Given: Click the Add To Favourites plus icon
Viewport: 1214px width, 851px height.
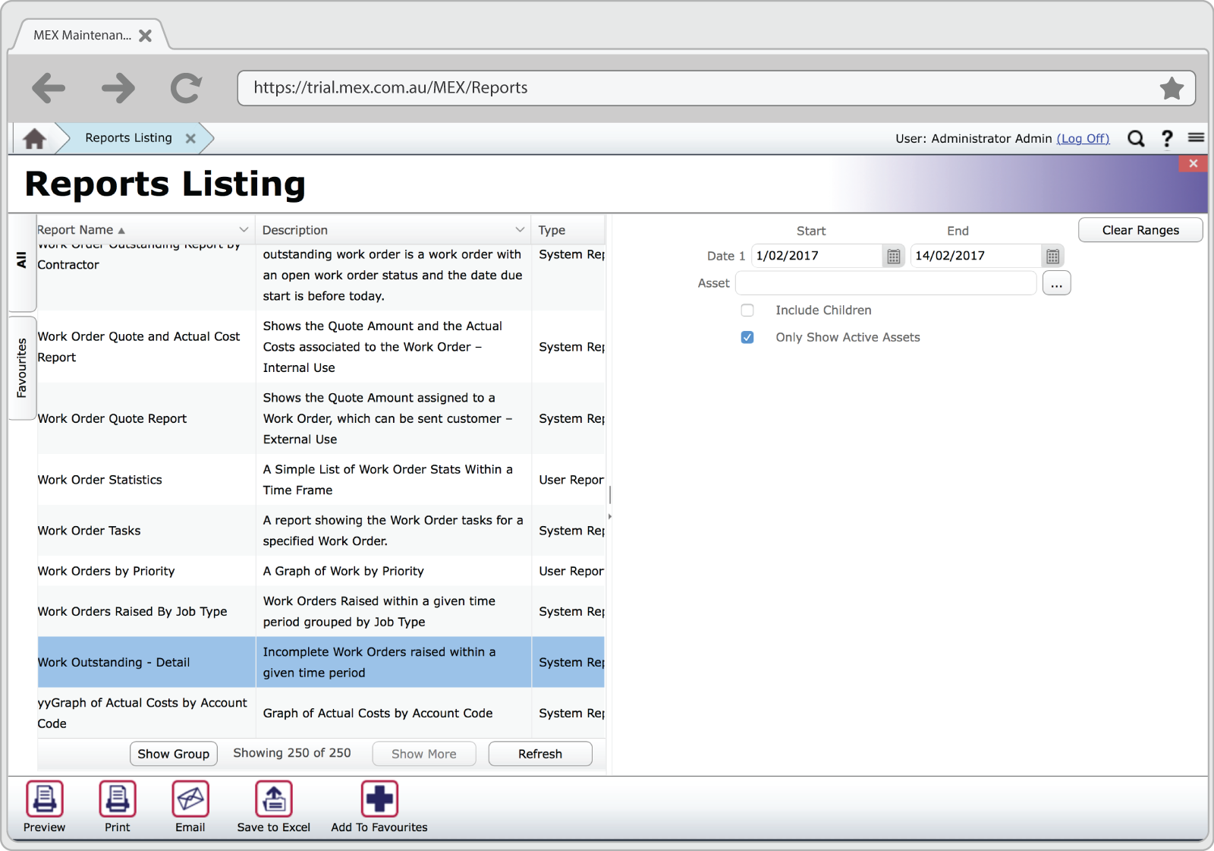Looking at the screenshot, I should point(379,799).
